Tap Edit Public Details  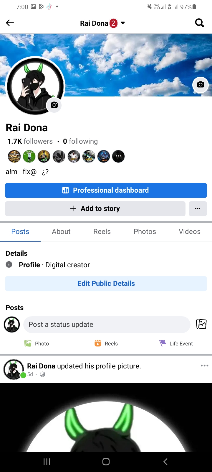(x=106, y=283)
